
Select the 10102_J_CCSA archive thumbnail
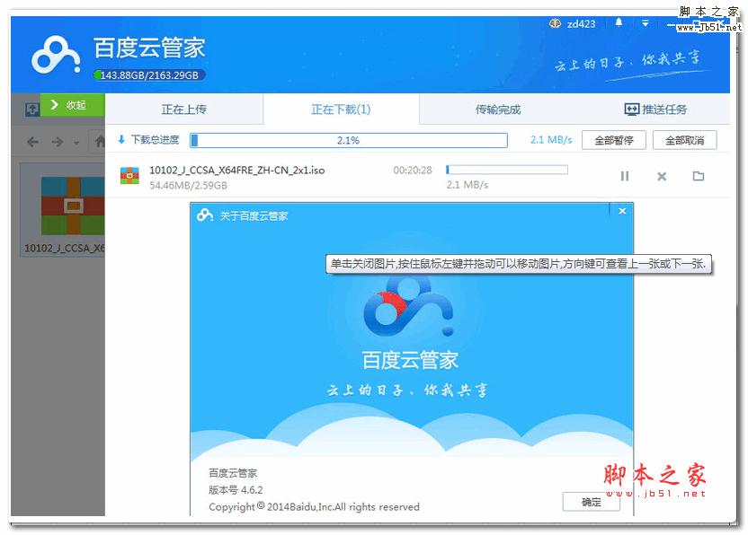(x=65, y=211)
